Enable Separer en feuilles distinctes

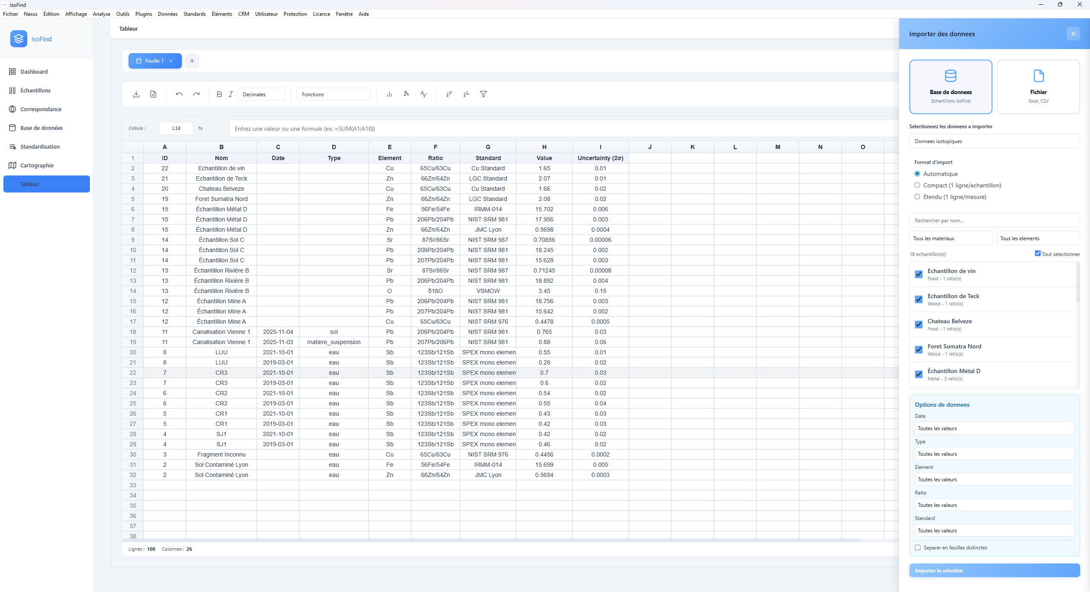tap(917, 547)
